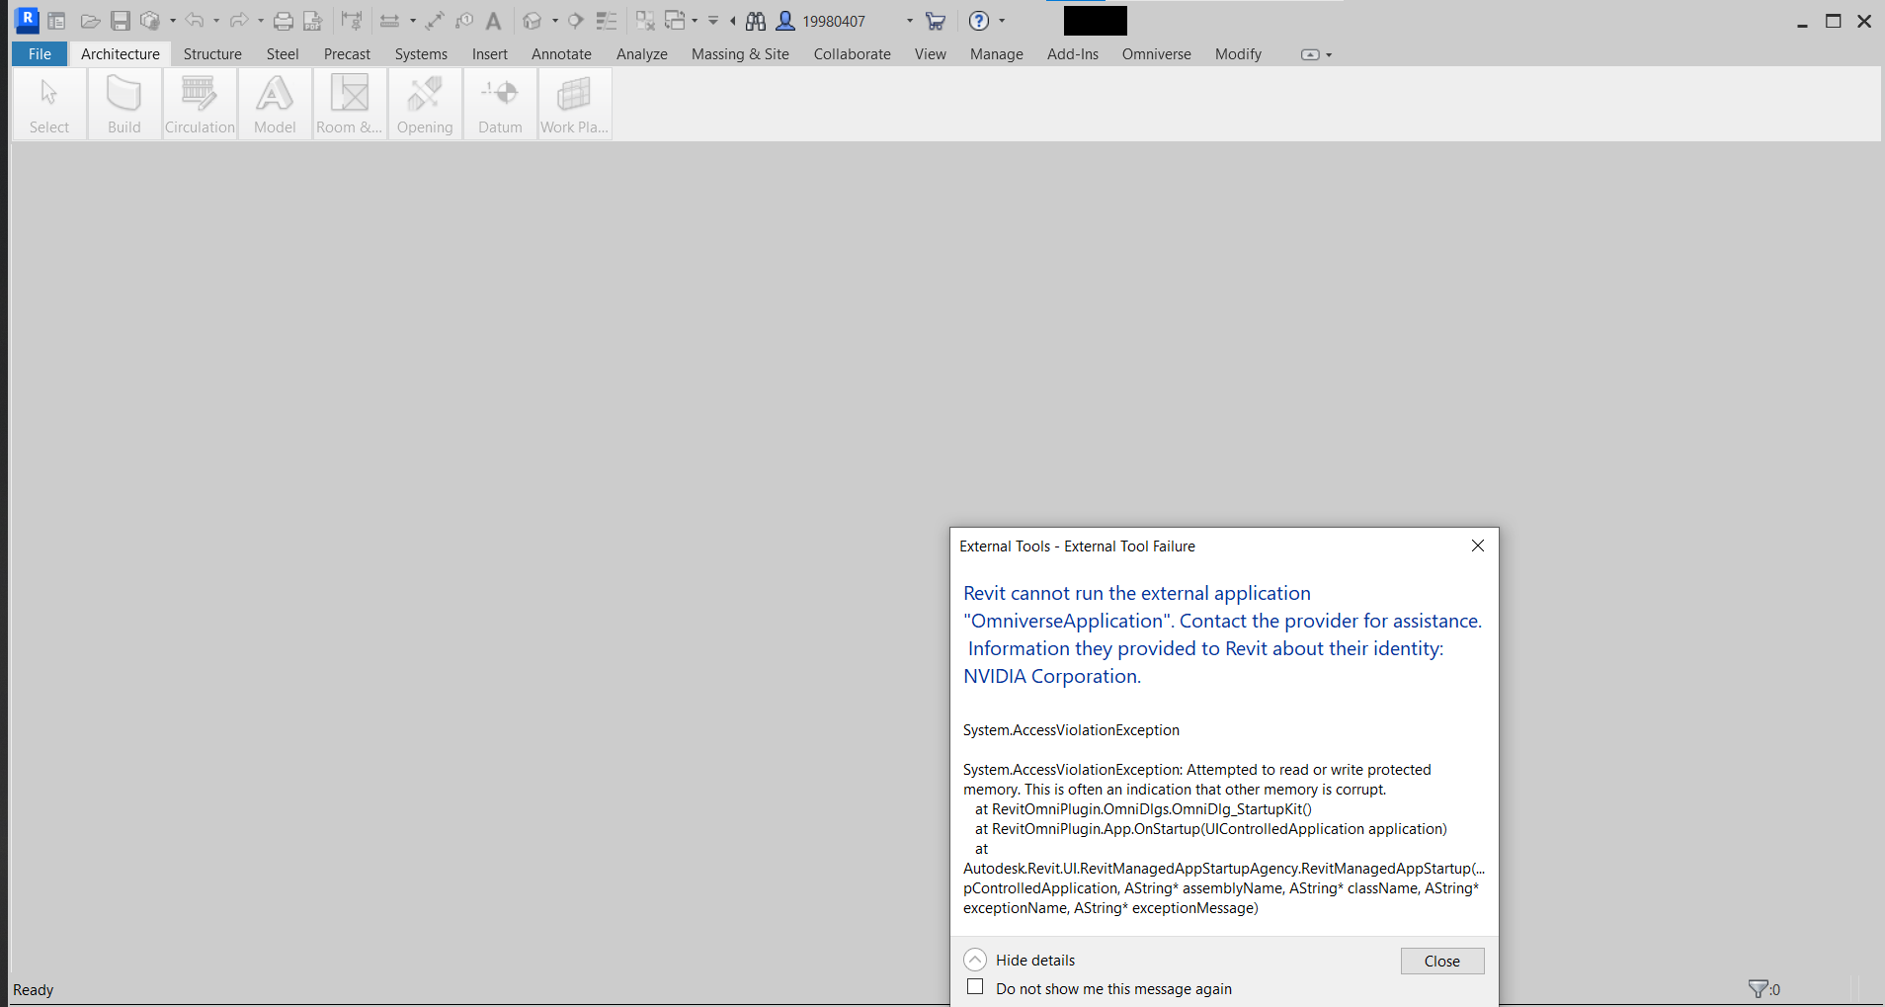The image size is (1885, 1007).
Task: Open the Opening panel icon
Action: pos(425,104)
